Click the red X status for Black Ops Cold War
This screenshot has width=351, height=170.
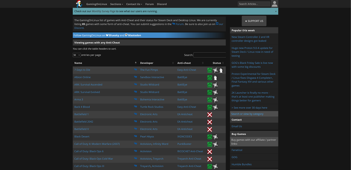210,159
